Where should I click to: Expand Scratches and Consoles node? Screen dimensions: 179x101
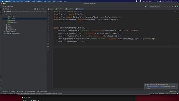(3, 34)
